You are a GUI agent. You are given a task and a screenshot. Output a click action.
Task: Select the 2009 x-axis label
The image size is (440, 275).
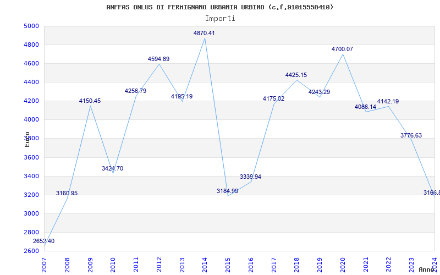pyautogui.click(x=90, y=265)
